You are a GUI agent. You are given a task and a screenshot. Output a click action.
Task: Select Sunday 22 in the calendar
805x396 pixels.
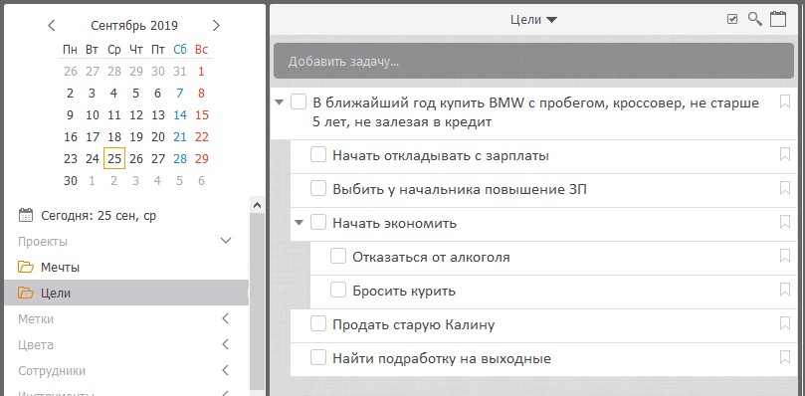pyautogui.click(x=202, y=137)
